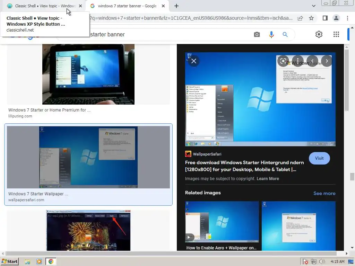The height and width of the screenshot is (266, 355).
Task: Click the large preview image
Action: [x=260, y=99]
